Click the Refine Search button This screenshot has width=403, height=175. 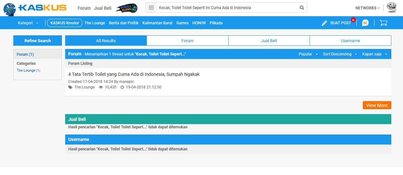(38, 41)
